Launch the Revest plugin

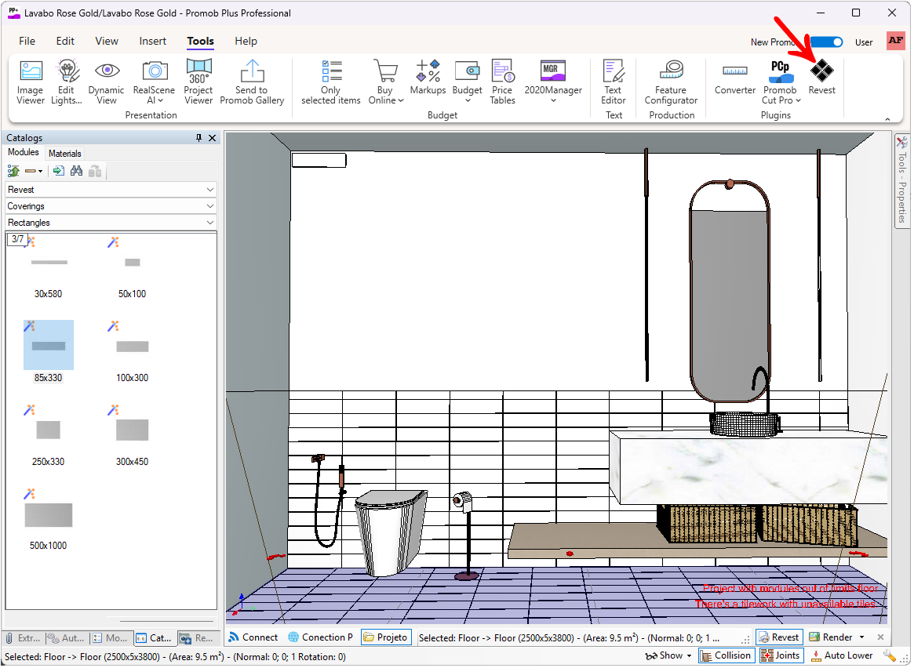(x=822, y=78)
